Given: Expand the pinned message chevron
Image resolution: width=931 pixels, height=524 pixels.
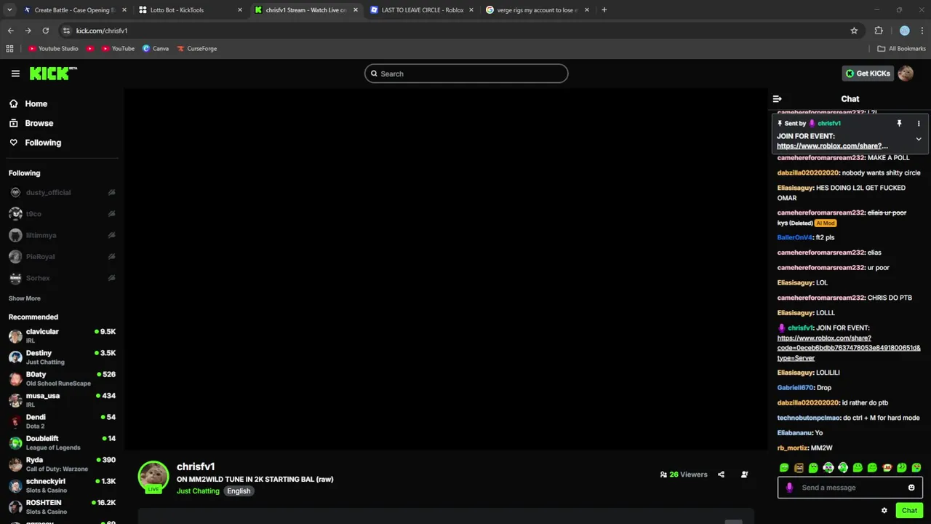Looking at the screenshot, I should coord(919,139).
